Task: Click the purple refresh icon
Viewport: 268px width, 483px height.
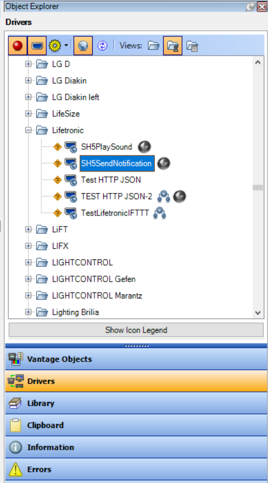Action: tap(102, 46)
